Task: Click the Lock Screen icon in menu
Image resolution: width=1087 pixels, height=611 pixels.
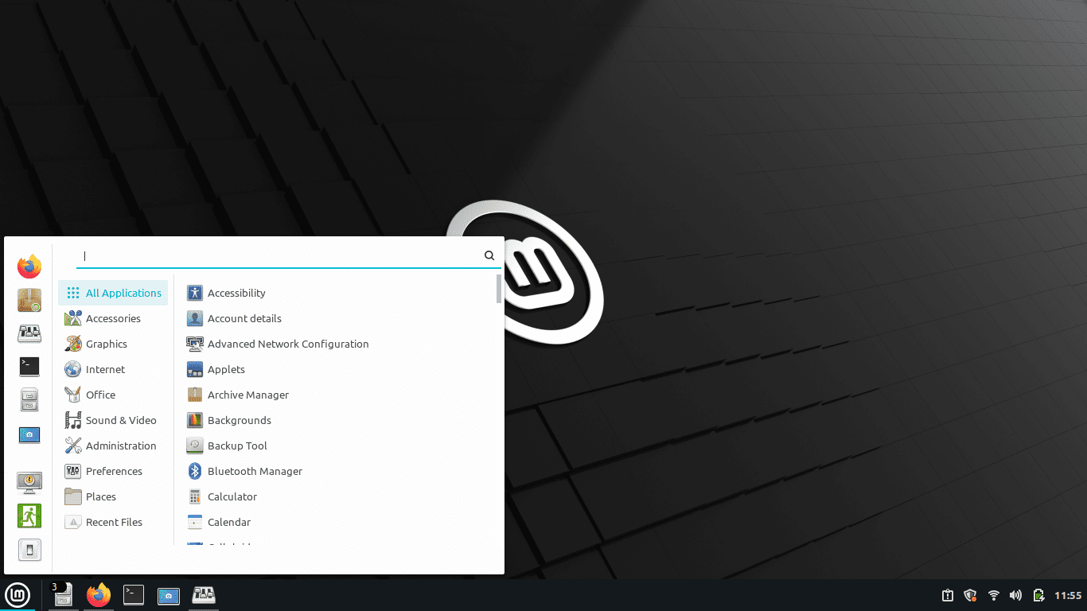Action: (29, 481)
